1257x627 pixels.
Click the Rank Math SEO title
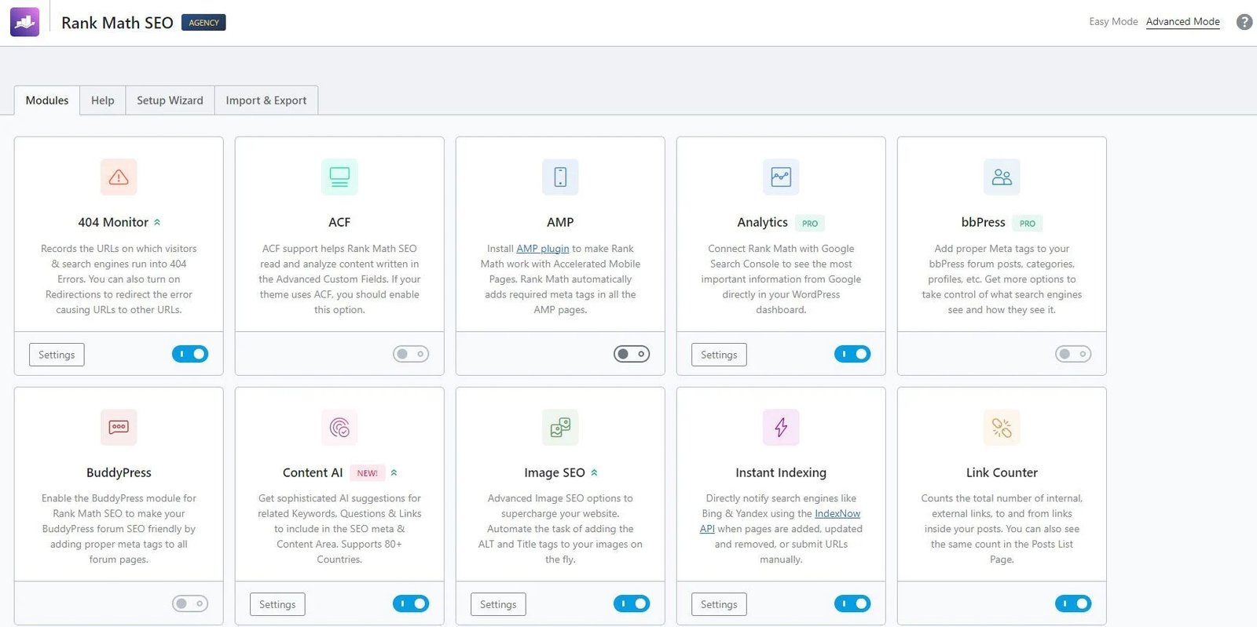[117, 23]
